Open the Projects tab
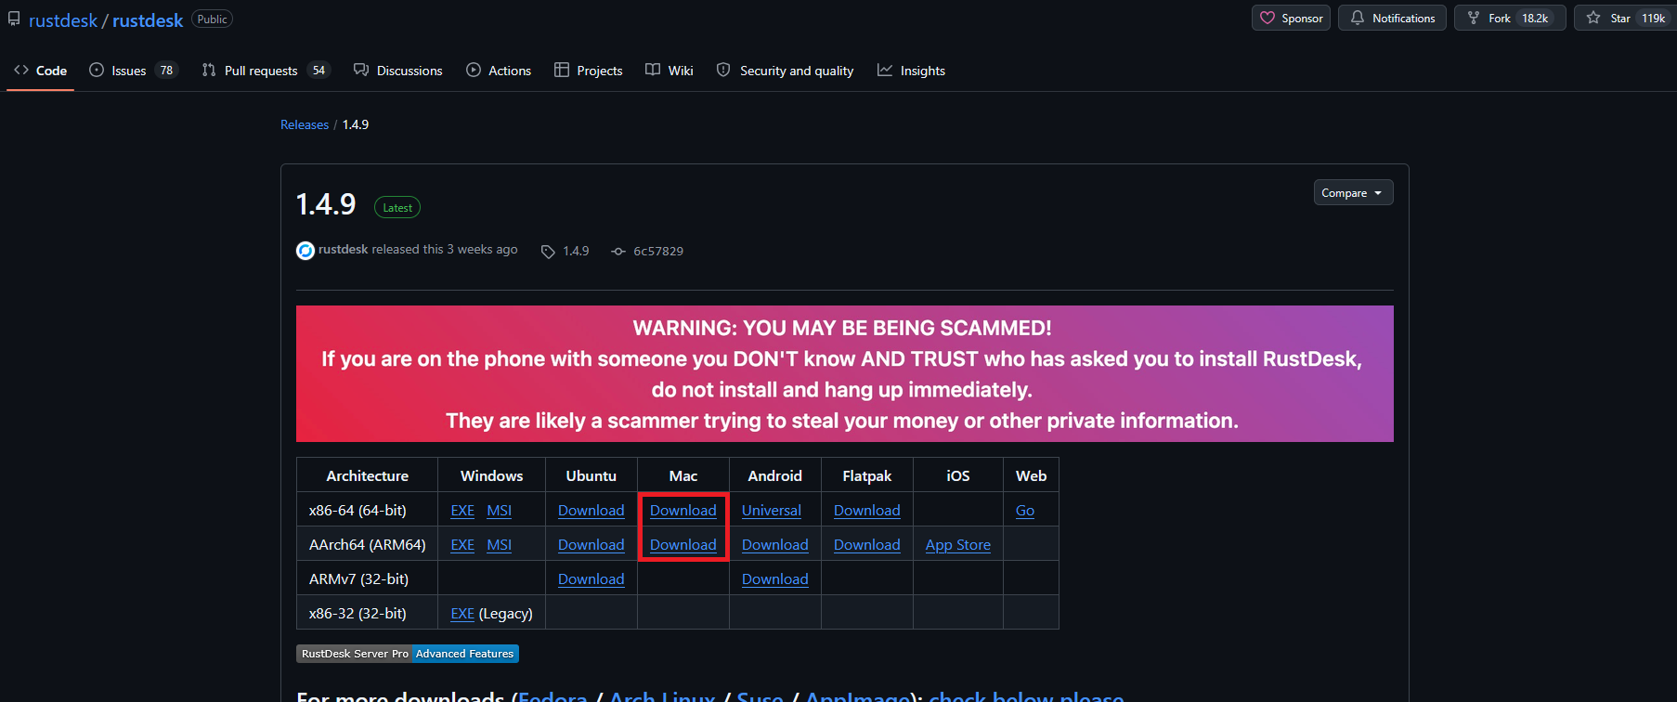Screen dimensions: 1677x702 [x=589, y=71]
